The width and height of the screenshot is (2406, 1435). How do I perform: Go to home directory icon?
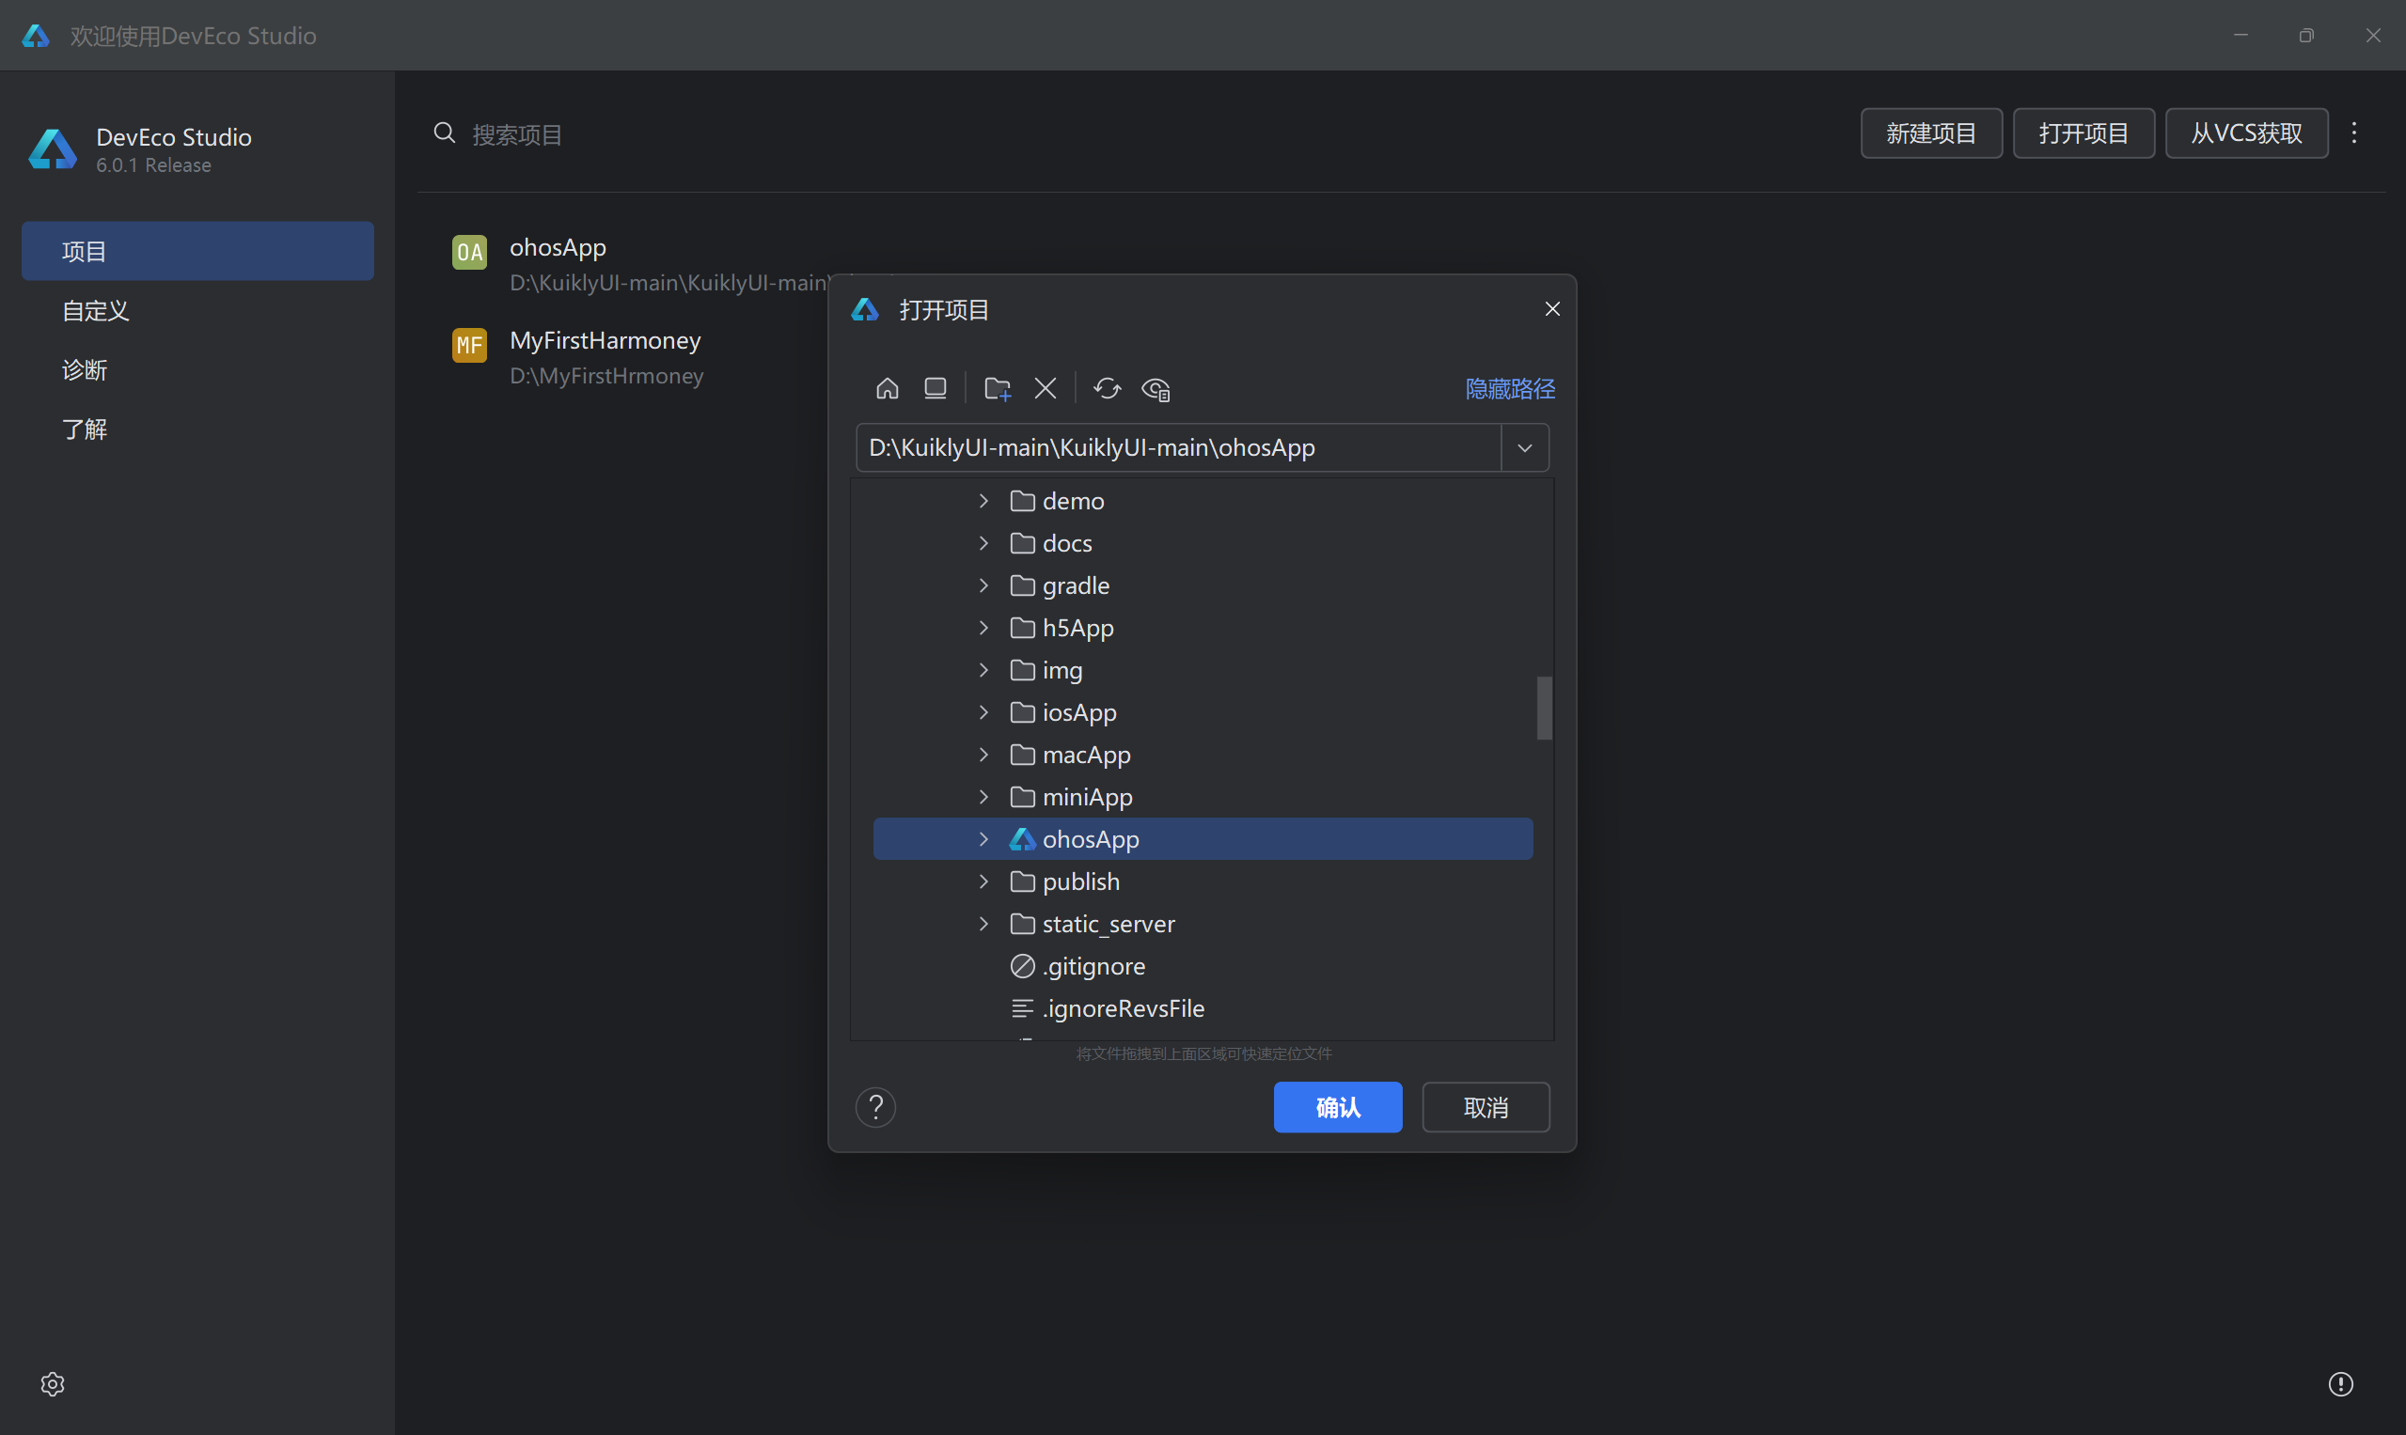coord(888,389)
